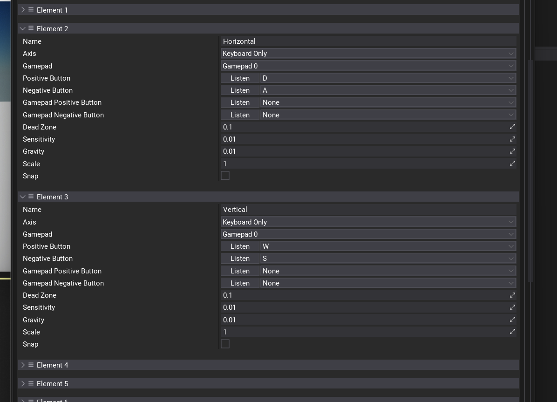Edit the Name field containing Horizontal
Viewport: 557px width, 402px height.
pos(368,41)
